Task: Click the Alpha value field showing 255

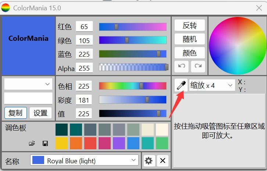Action: coord(84,68)
